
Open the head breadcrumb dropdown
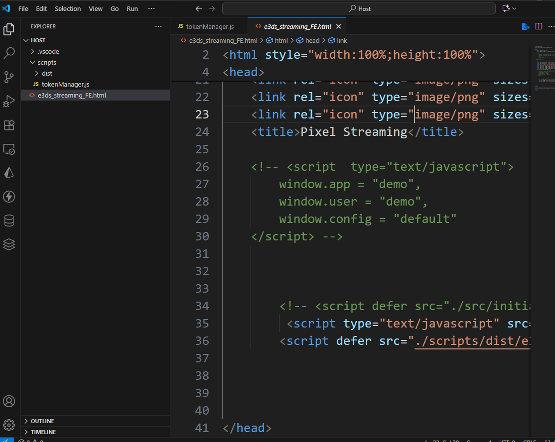308,41
